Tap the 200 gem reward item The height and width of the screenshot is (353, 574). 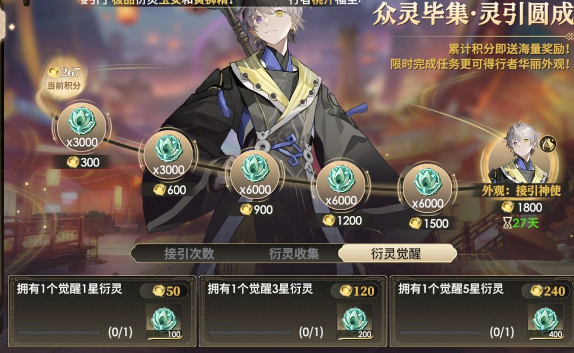(354, 322)
